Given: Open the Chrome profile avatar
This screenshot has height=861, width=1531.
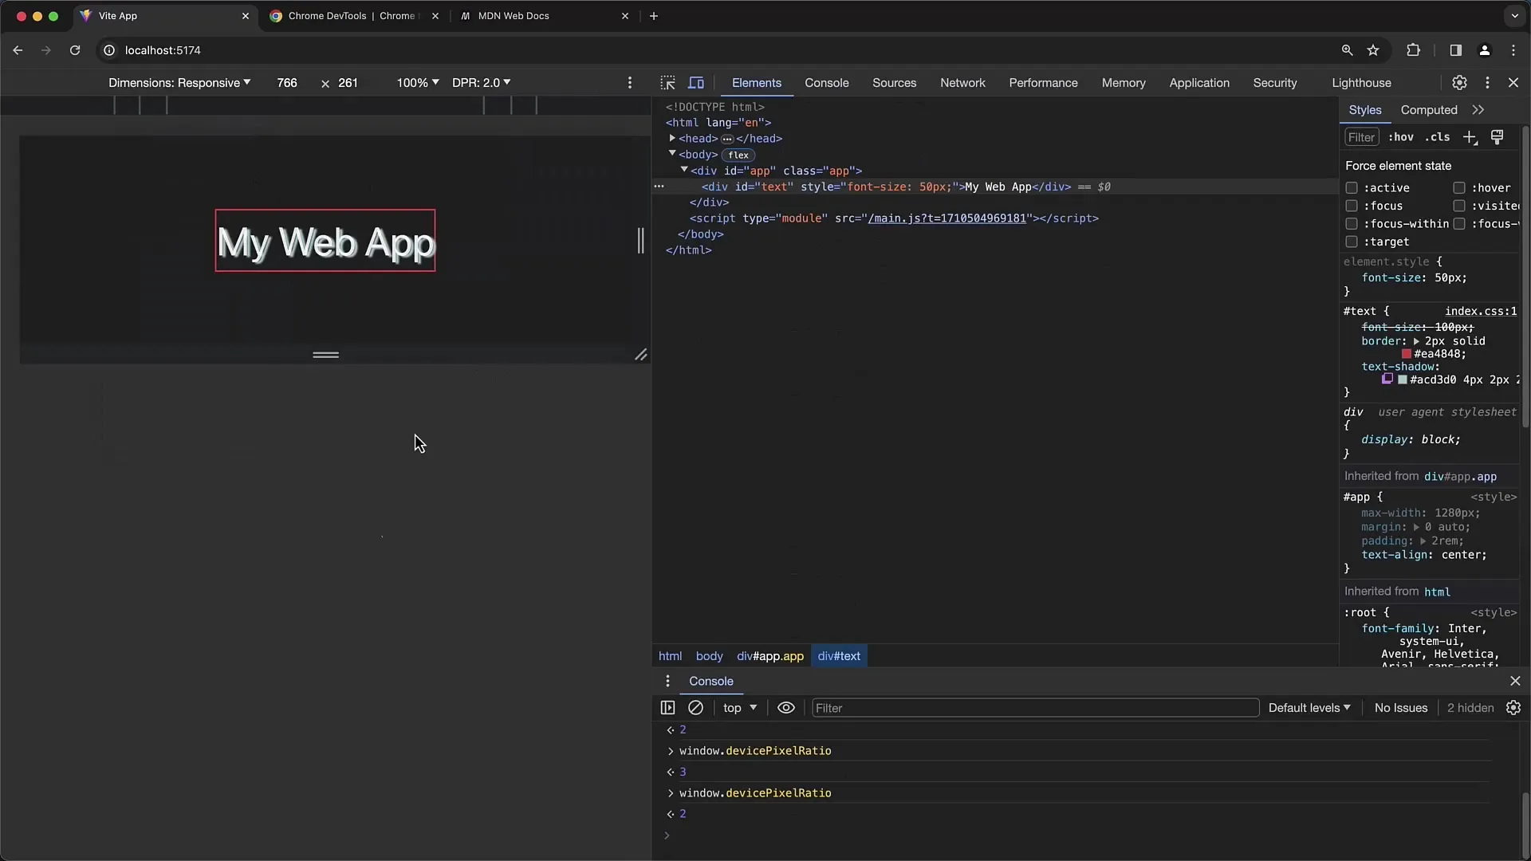Looking at the screenshot, I should coord(1485,50).
